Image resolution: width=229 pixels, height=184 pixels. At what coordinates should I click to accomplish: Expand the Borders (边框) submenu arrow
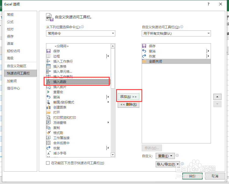pos(108,56)
